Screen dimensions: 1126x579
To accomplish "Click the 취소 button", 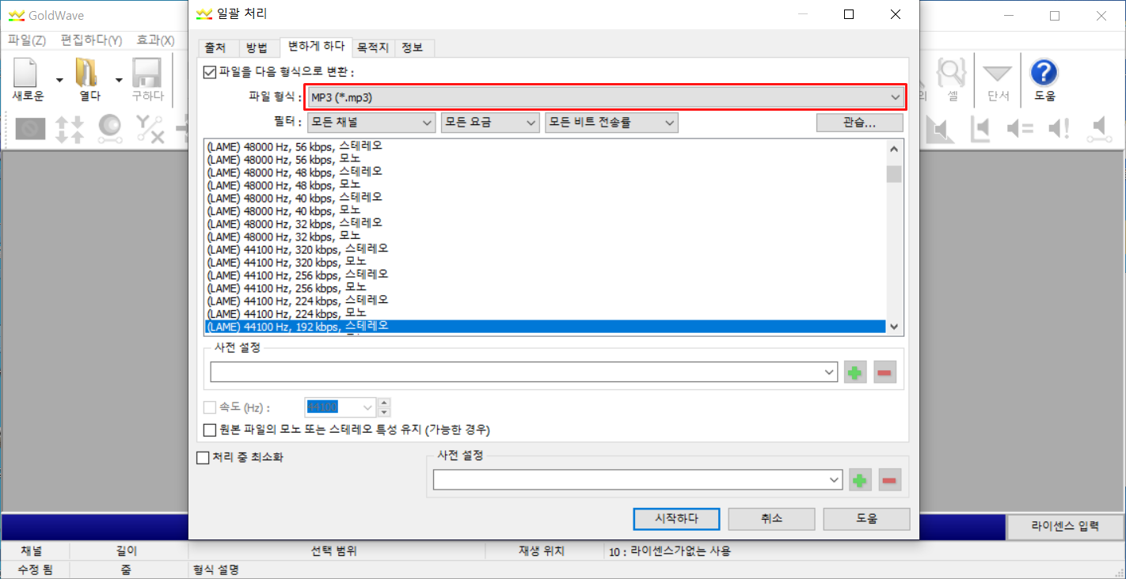I will click(771, 519).
